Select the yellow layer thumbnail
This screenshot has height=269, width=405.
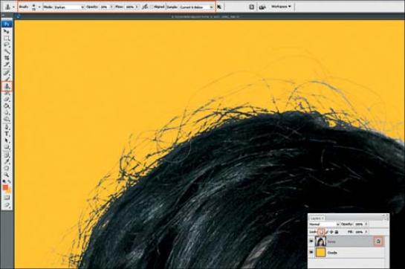320,253
